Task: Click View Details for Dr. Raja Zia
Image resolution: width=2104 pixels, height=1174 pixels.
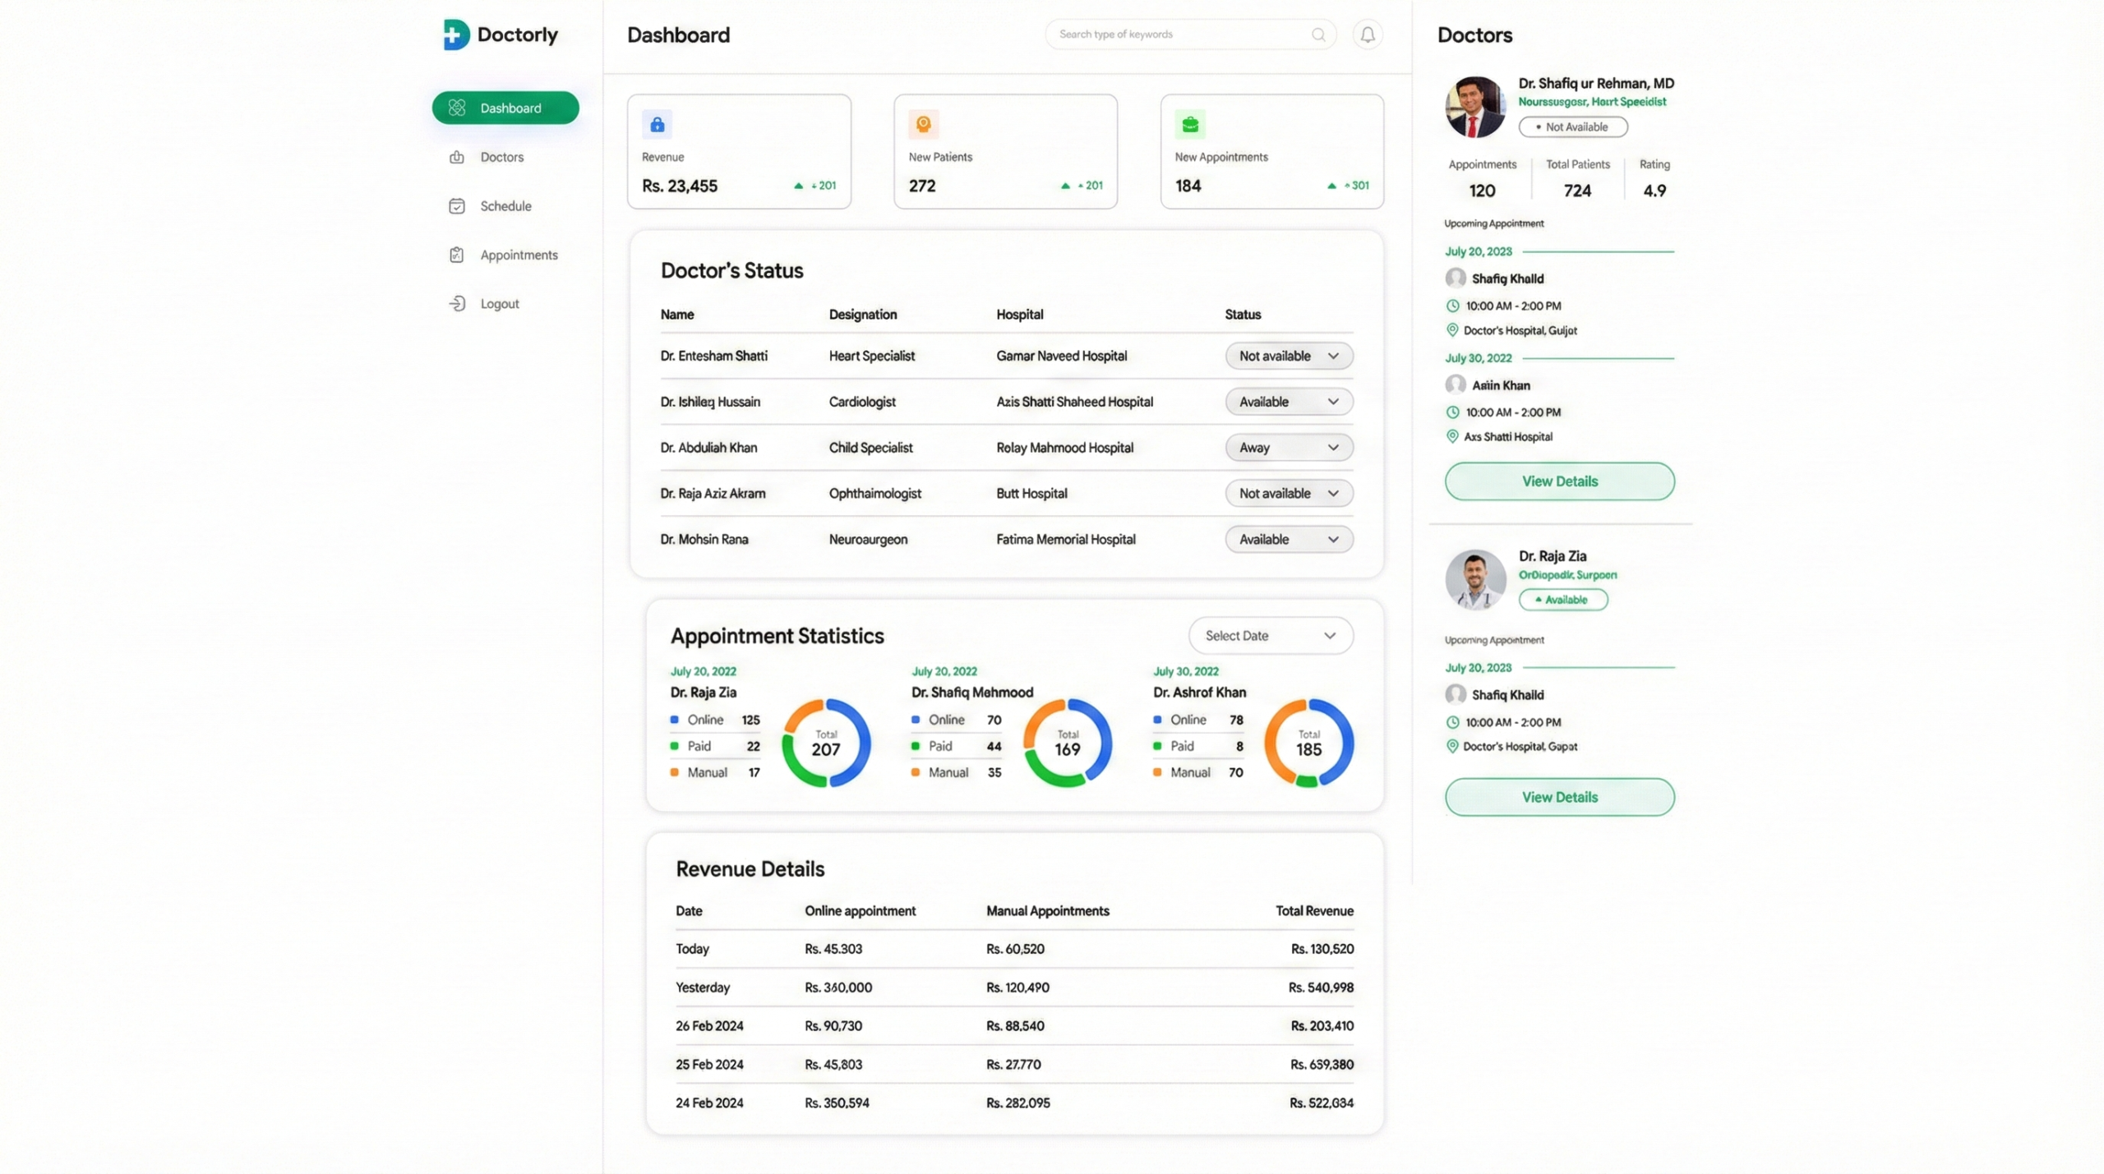Action: coord(1559,797)
